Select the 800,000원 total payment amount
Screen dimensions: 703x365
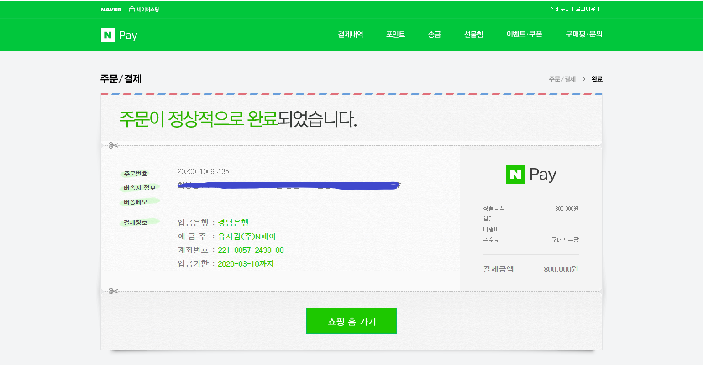(x=561, y=269)
